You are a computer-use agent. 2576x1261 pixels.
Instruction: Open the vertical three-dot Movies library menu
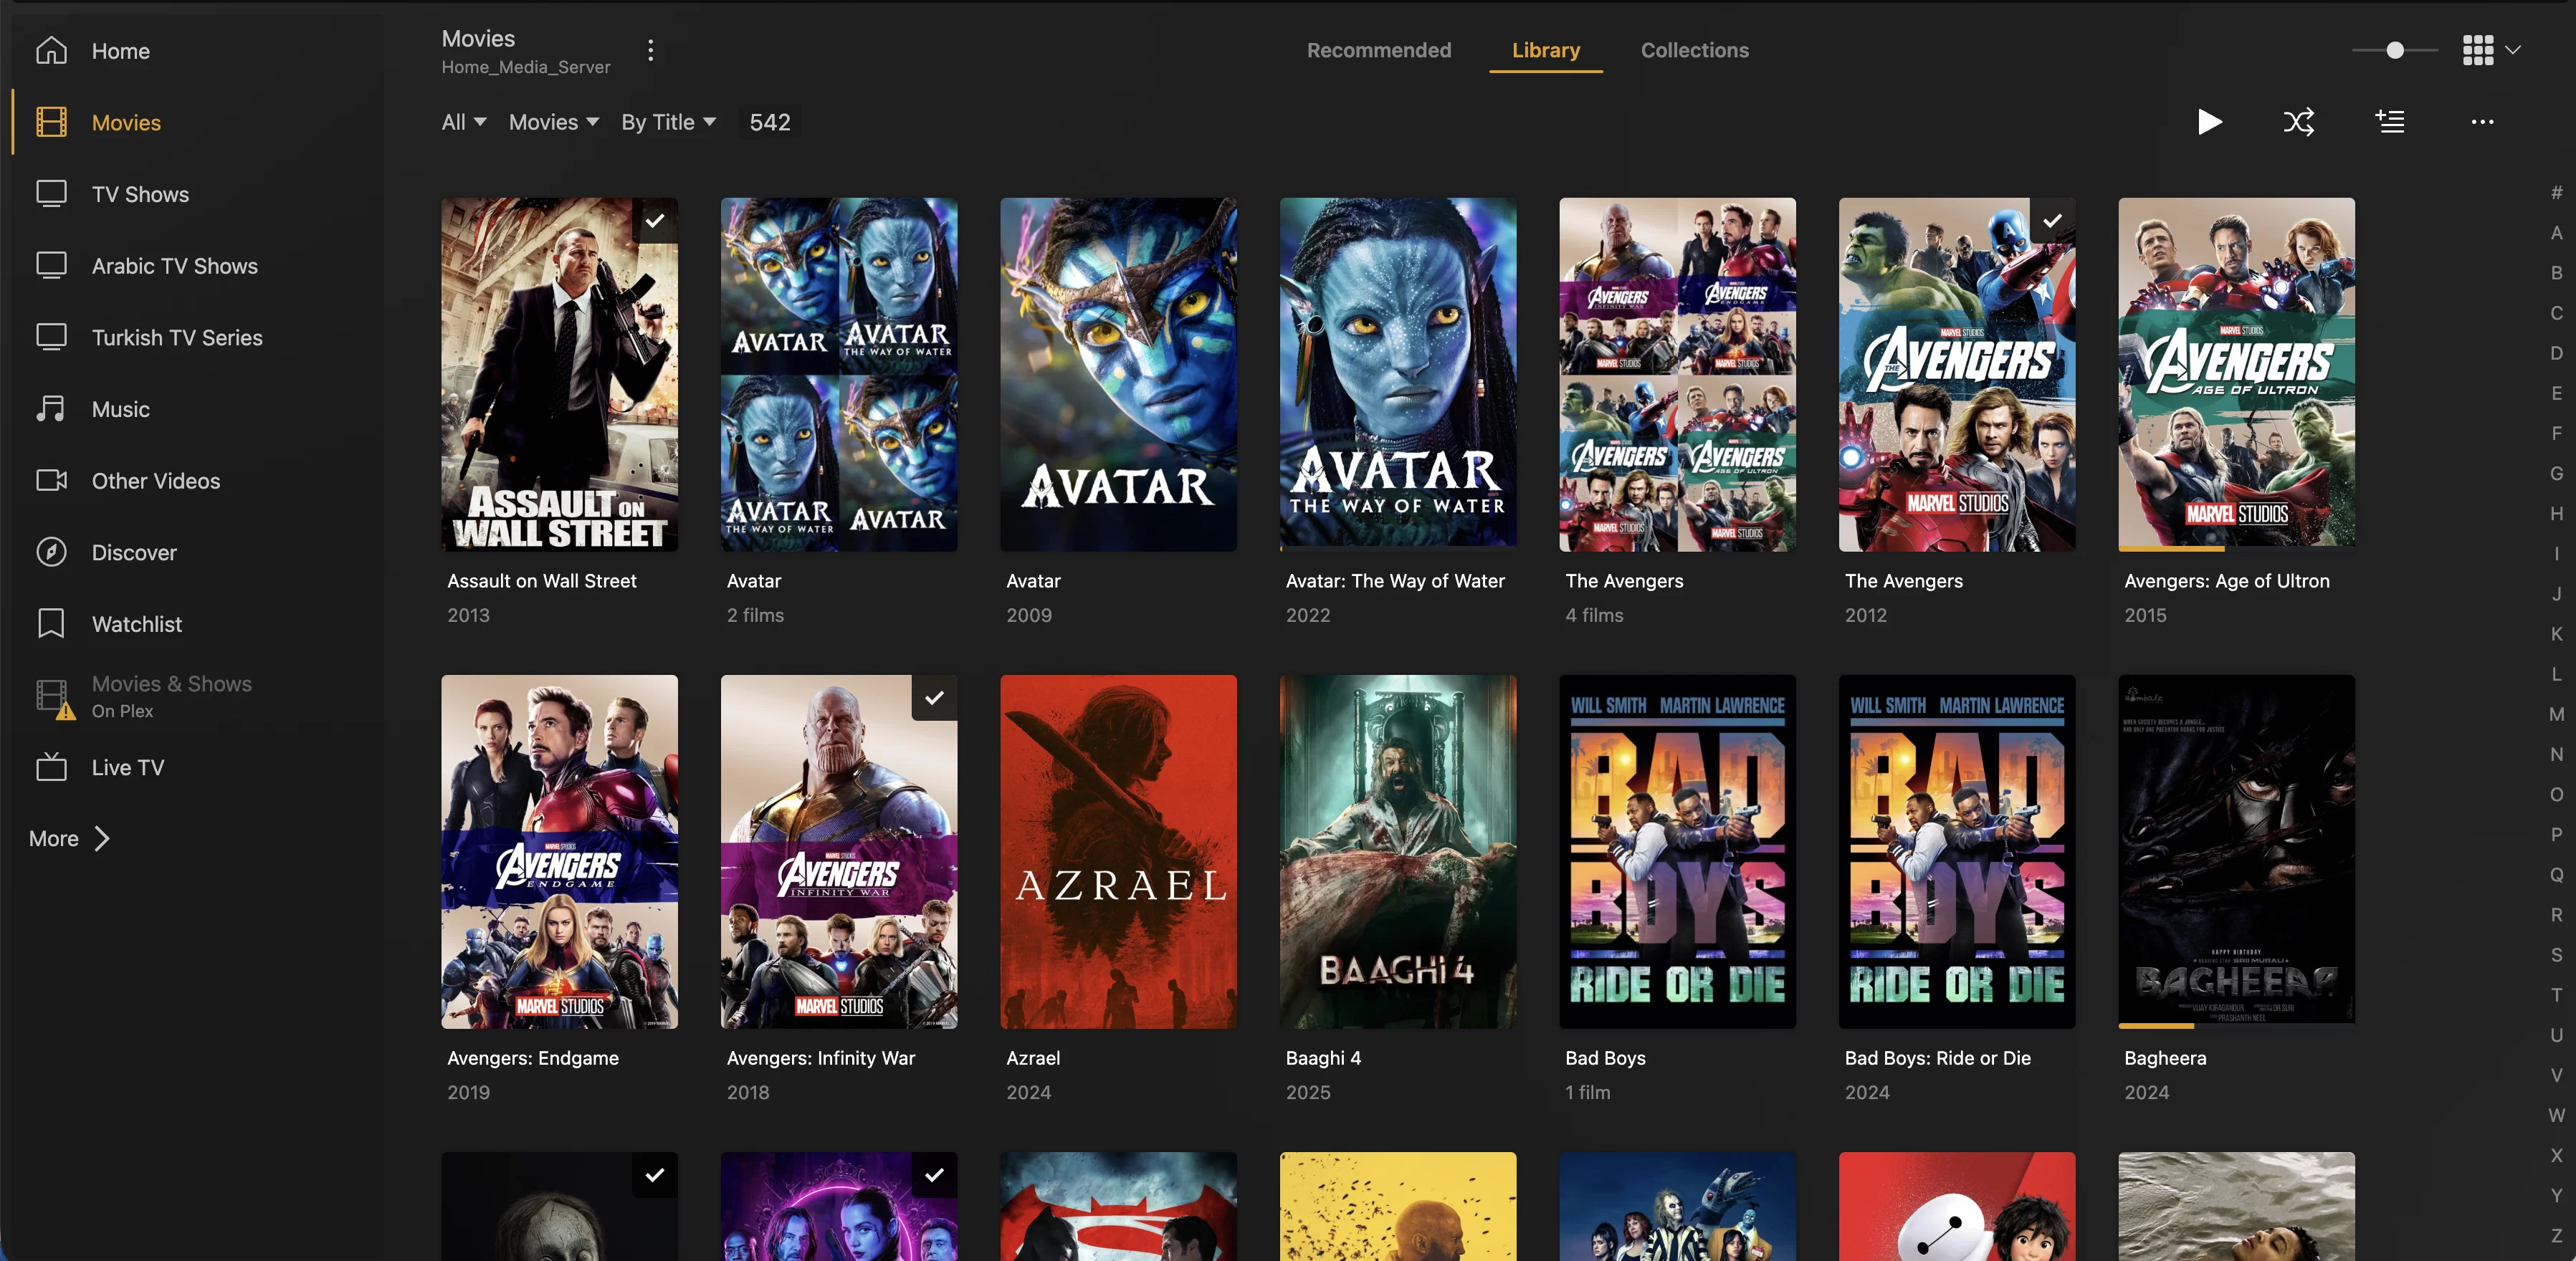pyautogui.click(x=650, y=50)
